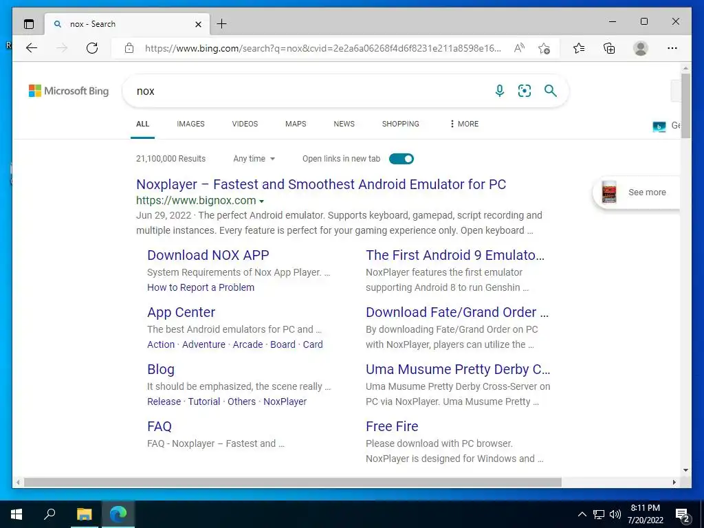Activate Read aloud icon in address bar
704x528 pixels.
519,48
